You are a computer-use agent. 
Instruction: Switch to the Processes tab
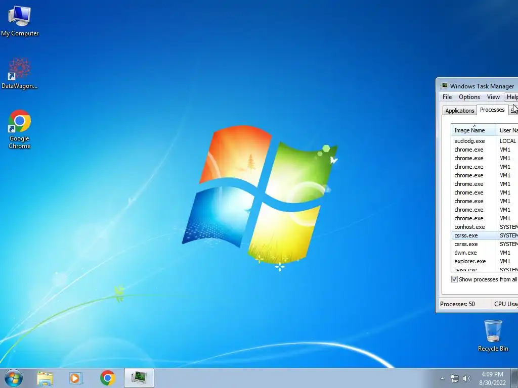coord(492,110)
